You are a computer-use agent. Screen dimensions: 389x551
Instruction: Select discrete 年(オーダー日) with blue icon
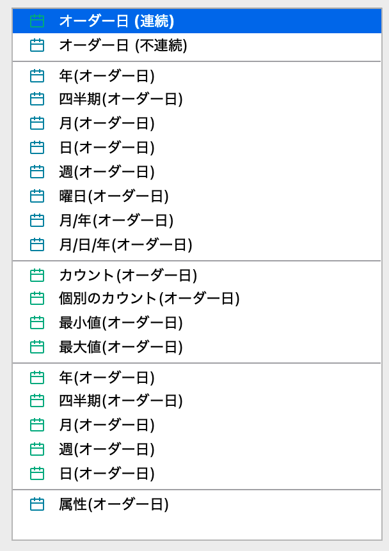pos(107,76)
